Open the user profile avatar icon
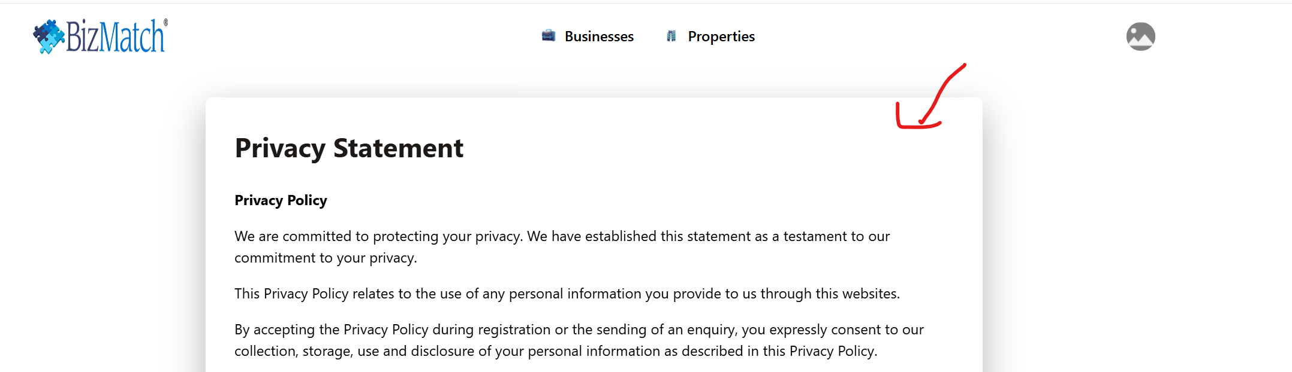This screenshot has height=372, width=1292. click(x=1140, y=36)
